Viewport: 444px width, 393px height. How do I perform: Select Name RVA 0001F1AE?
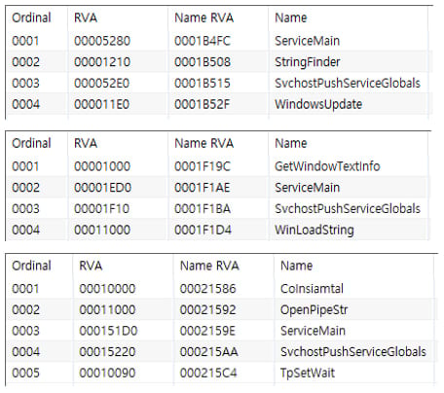point(203,188)
